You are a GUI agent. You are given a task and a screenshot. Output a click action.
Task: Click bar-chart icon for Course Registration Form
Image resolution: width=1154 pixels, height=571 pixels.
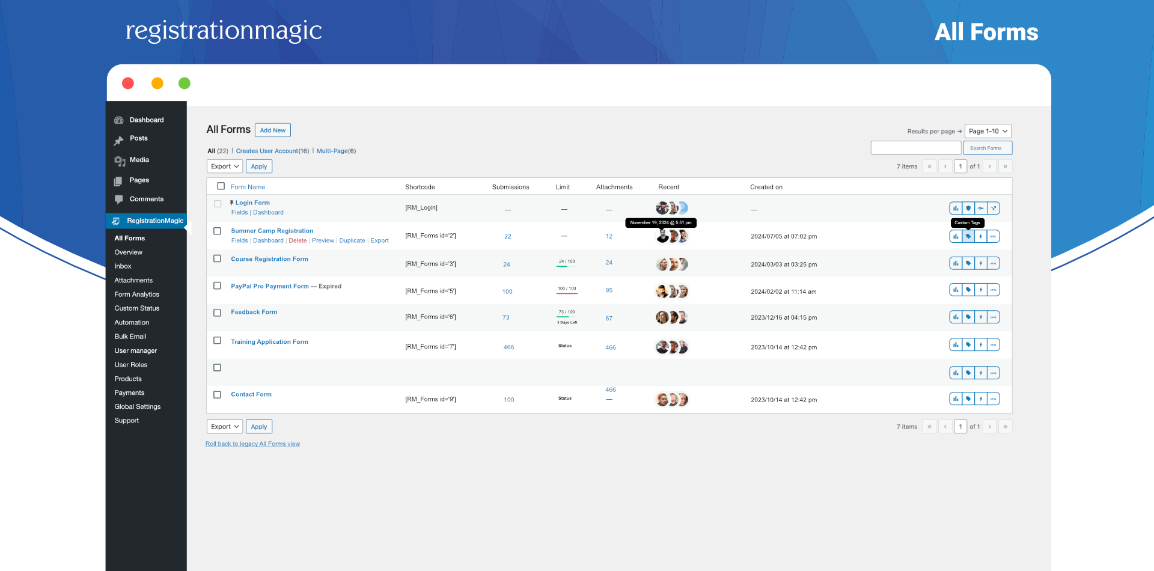(956, 263)
